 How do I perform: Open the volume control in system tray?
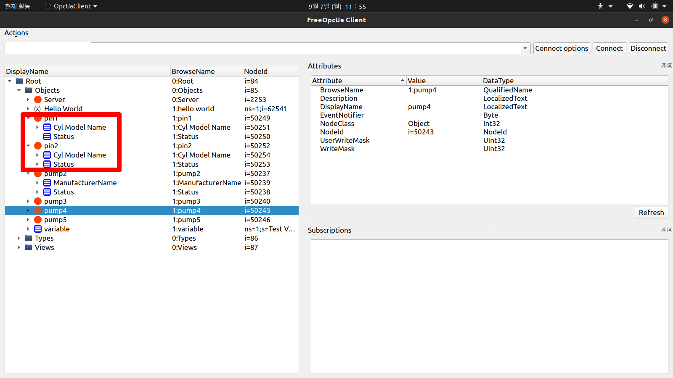click(641, 6)
